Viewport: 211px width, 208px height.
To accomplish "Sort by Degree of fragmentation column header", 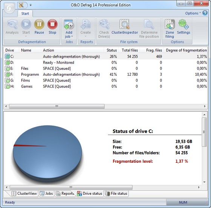I will 186,50.
